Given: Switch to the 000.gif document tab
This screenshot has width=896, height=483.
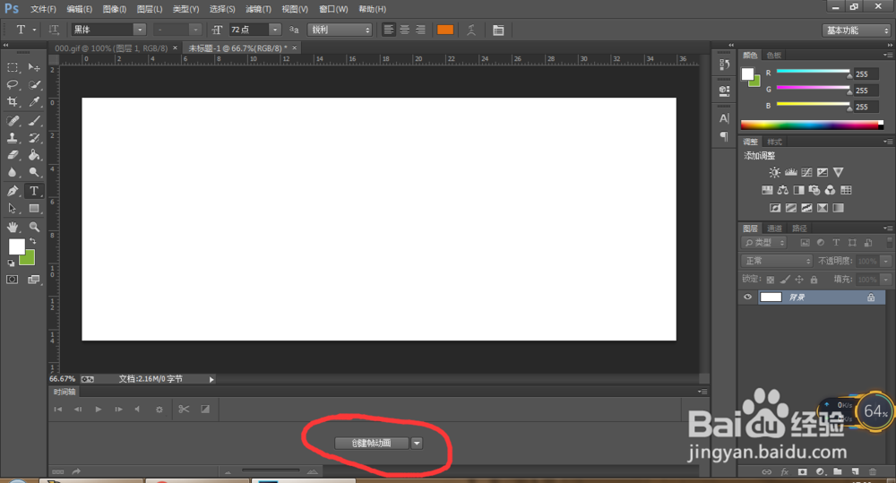Looking at the screenshot, I should [111, 48].
